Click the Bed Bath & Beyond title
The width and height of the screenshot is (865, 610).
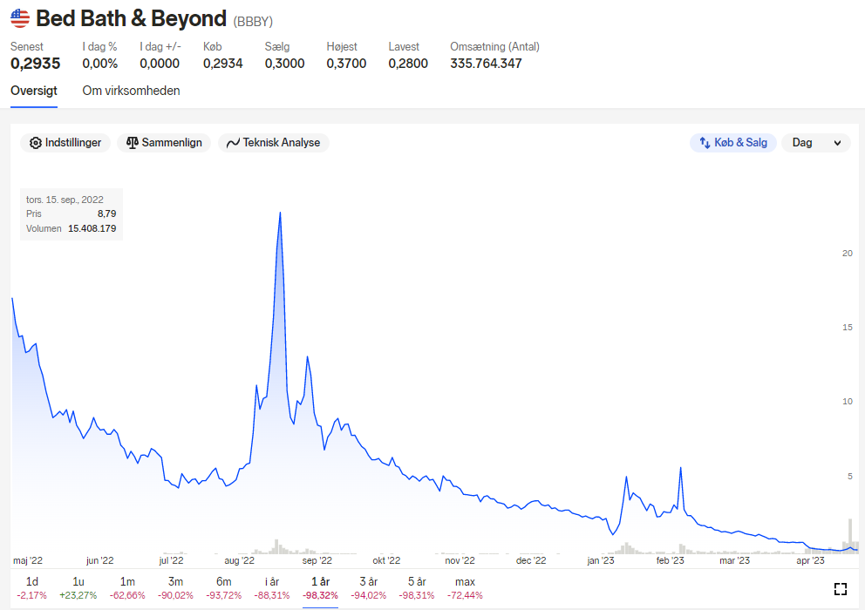[132, 19]
